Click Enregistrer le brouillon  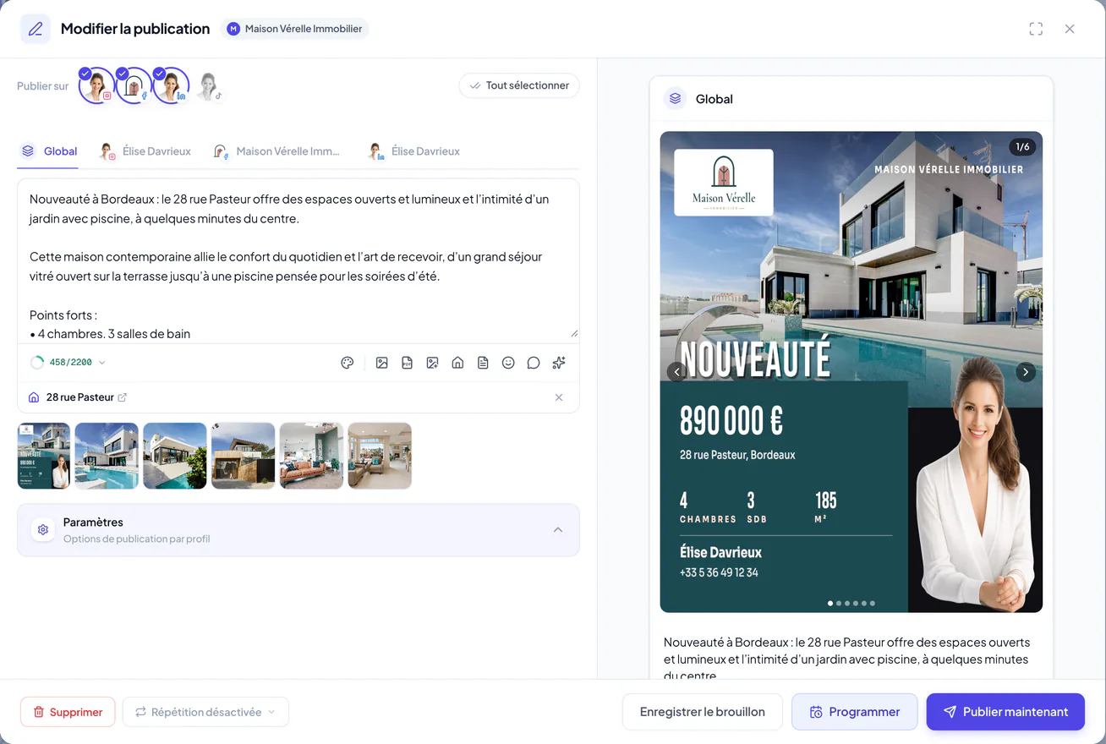(703, 712)
